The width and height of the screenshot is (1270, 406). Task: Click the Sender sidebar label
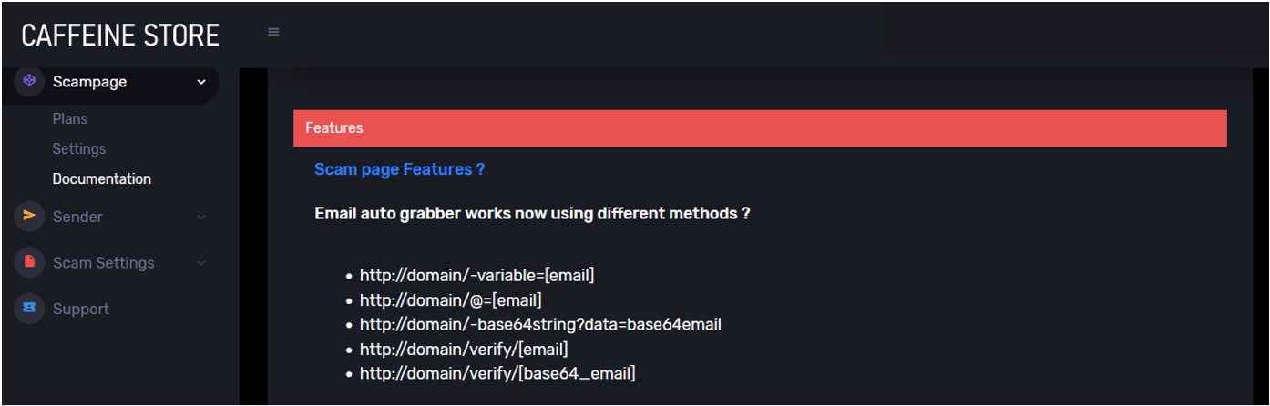click(x=77, y=217)
